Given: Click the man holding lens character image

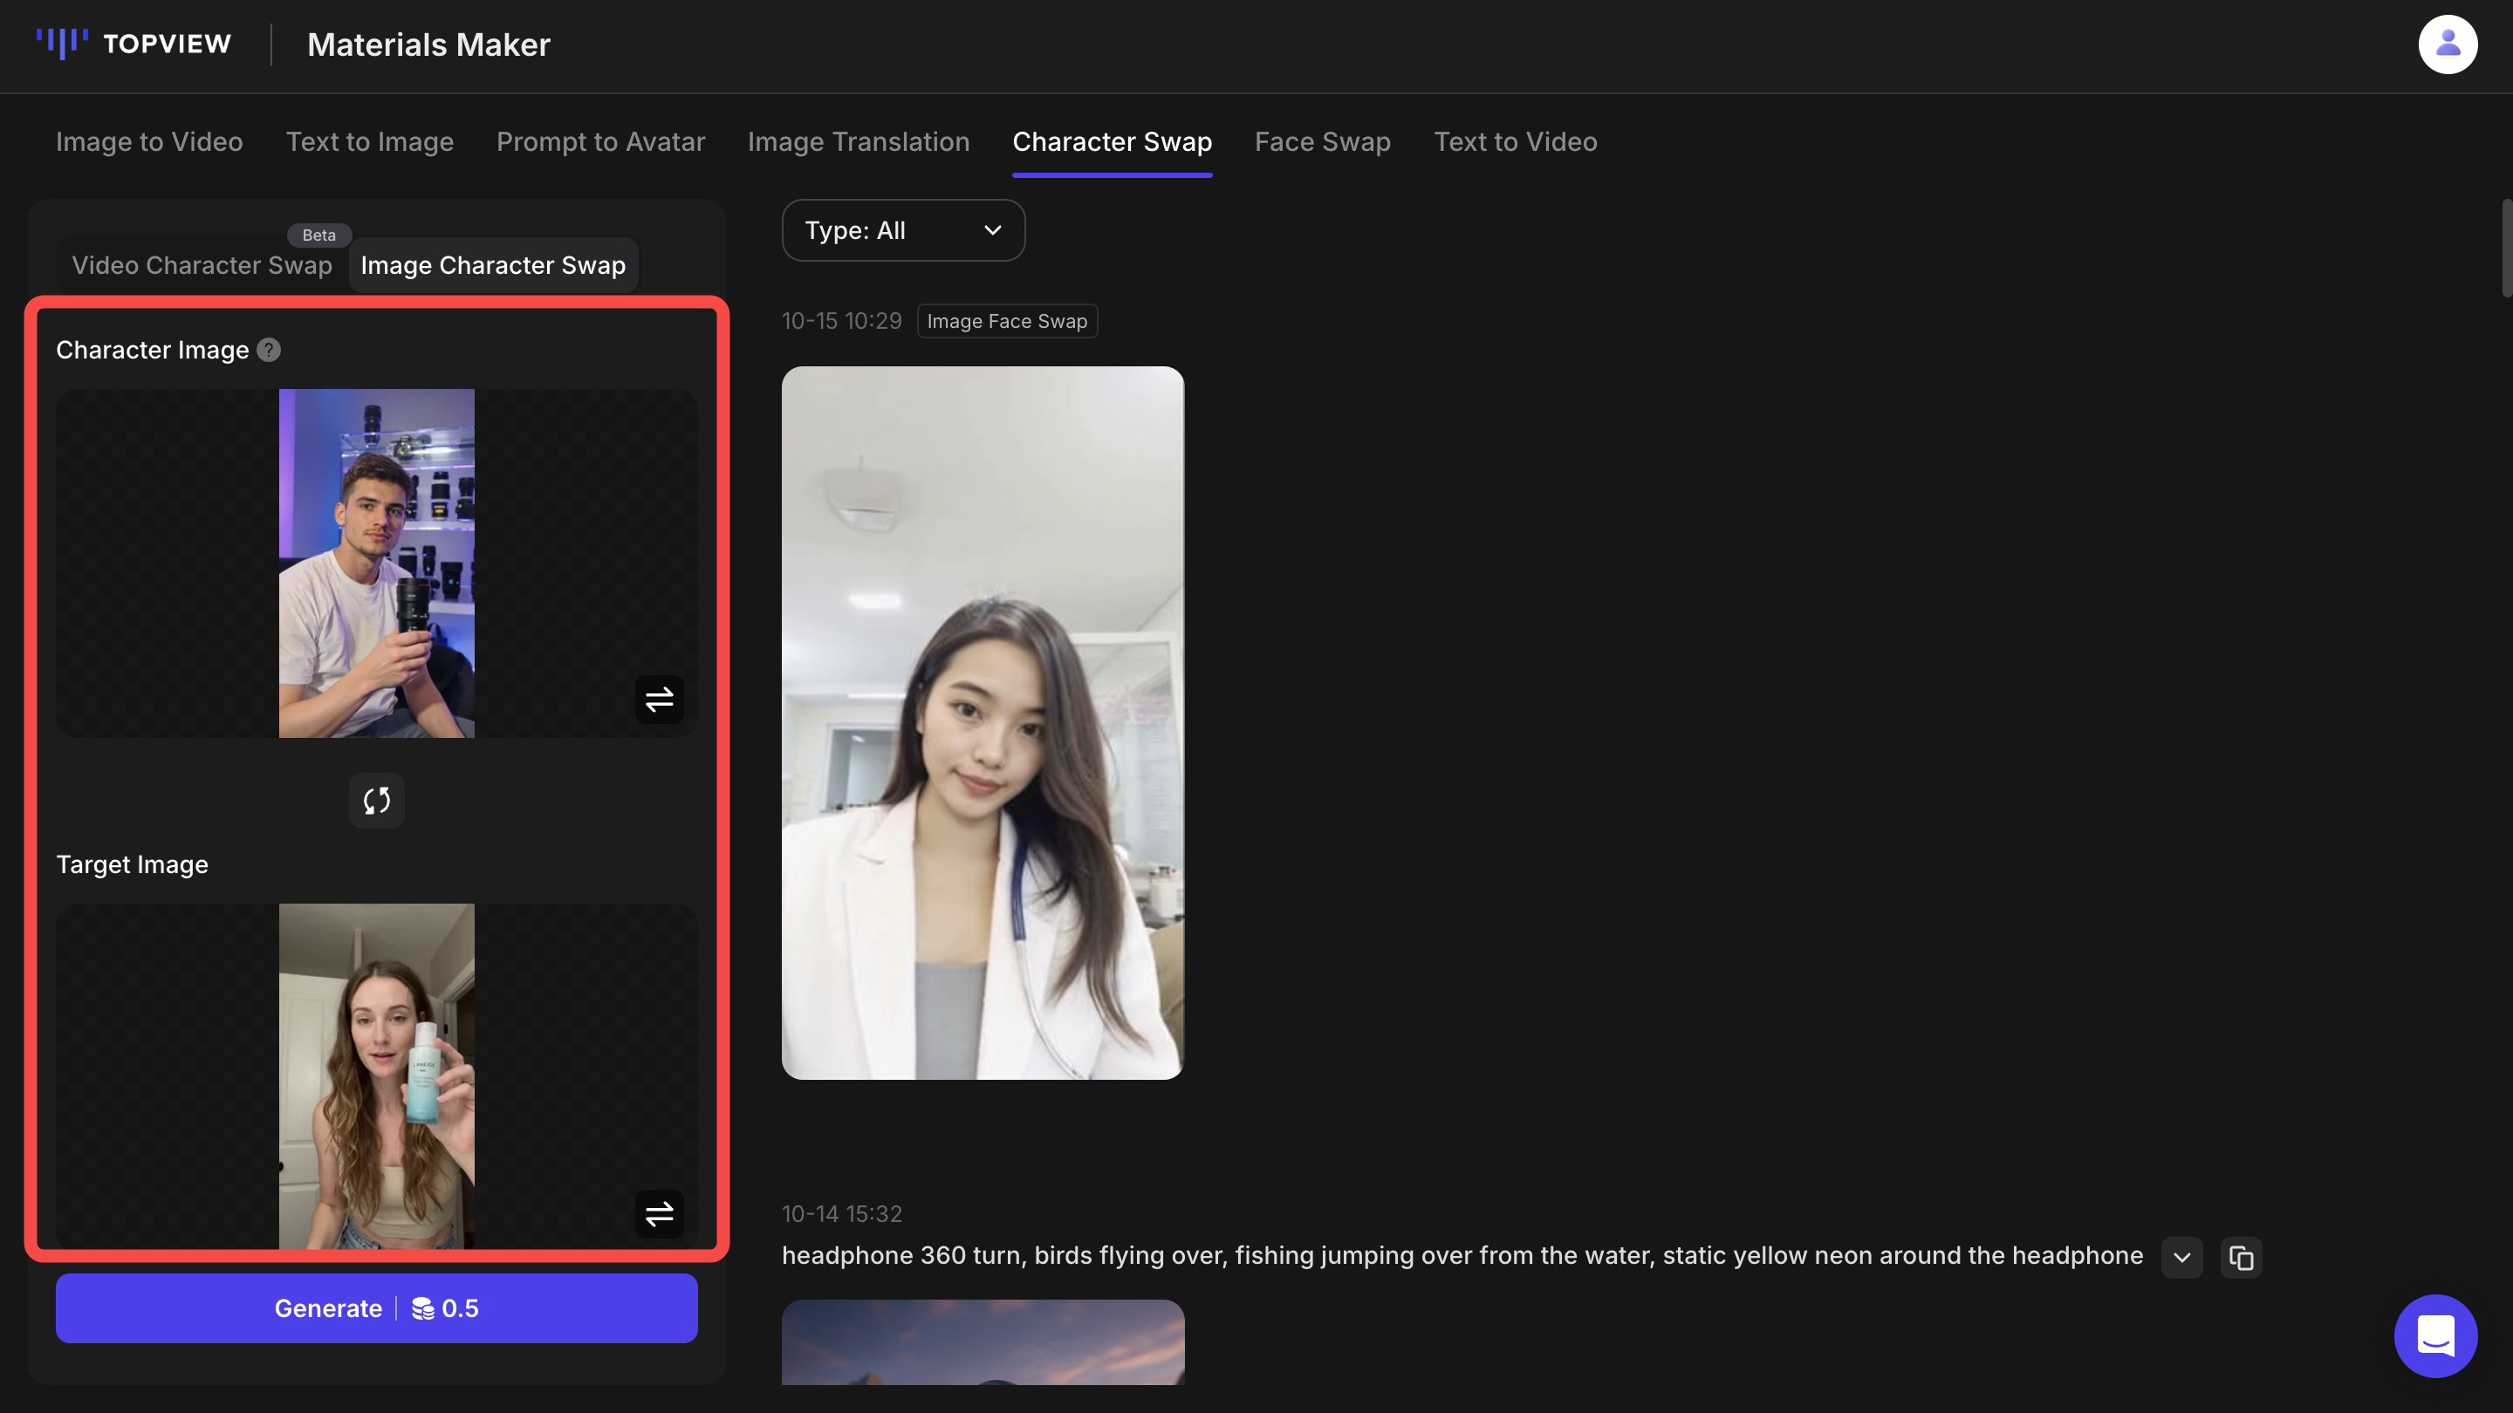Looking at the screenshot, I should 377,563.
